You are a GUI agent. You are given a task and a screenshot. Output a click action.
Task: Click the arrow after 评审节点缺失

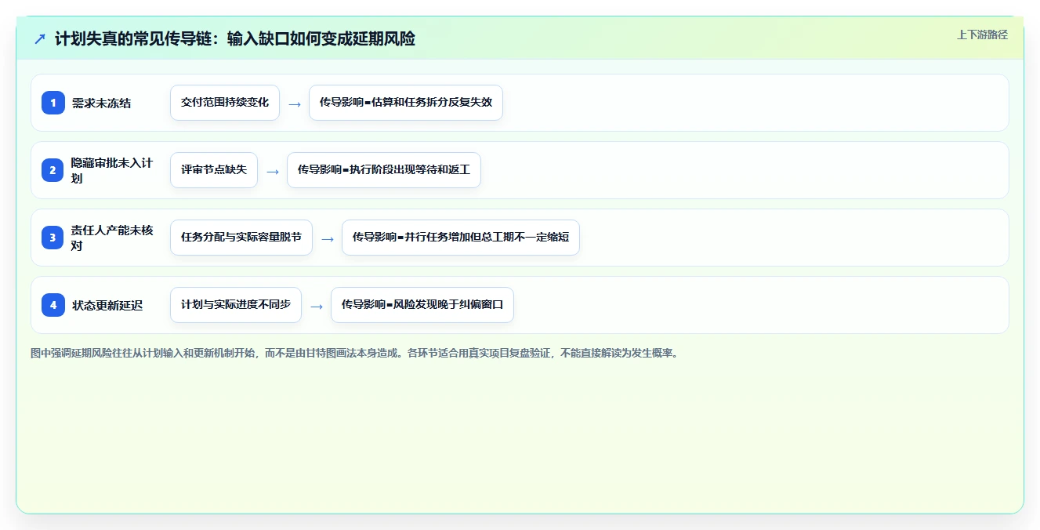(x=273, y=171)
